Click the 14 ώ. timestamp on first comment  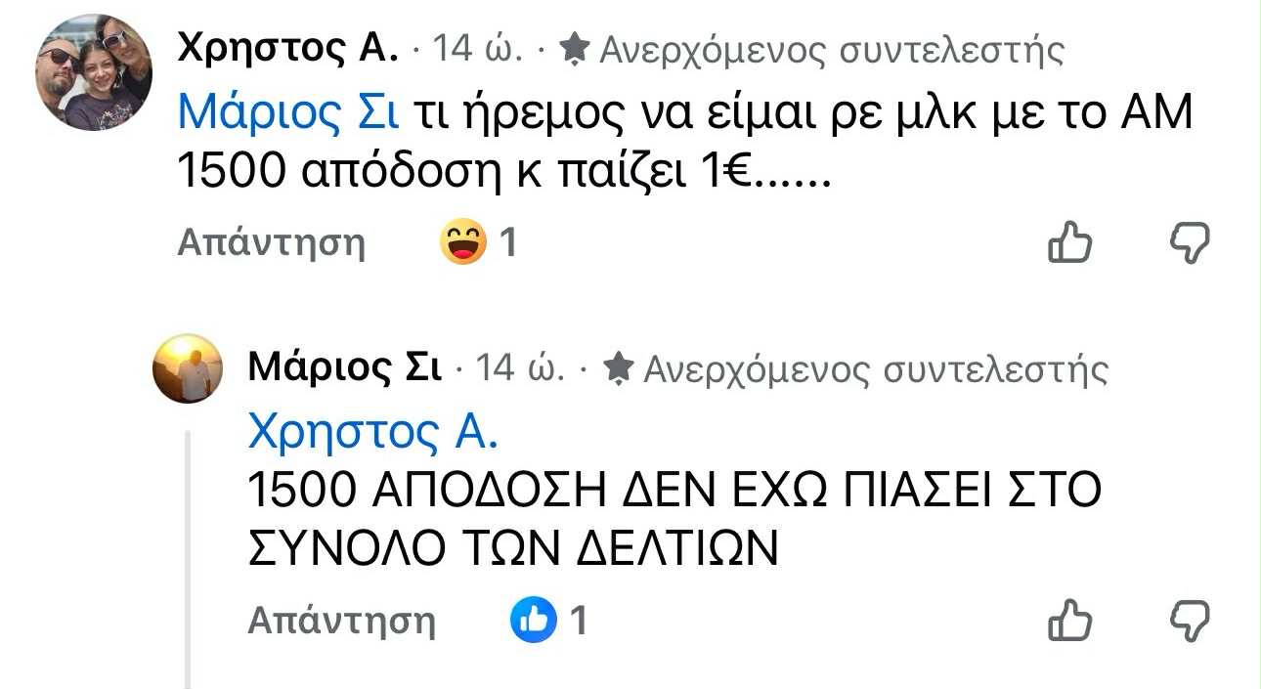[x=477, y=48]
